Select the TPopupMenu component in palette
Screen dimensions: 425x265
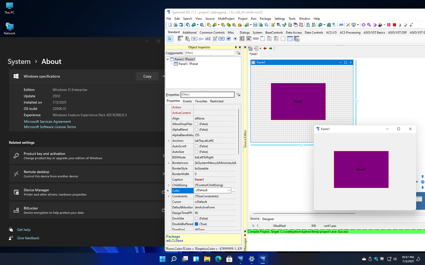[187, 39]
